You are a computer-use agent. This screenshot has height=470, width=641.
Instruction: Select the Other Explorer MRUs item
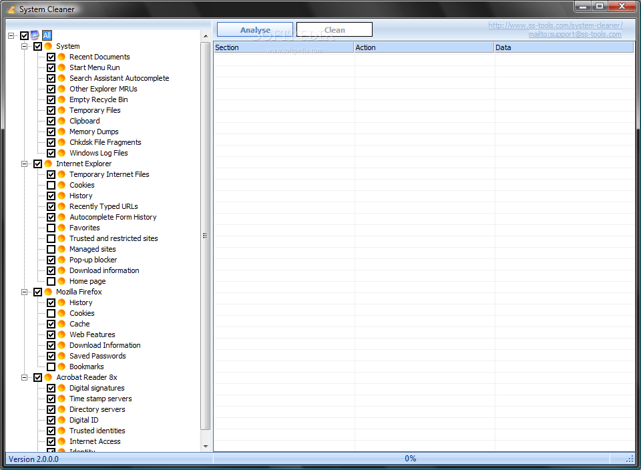point(103,89)
